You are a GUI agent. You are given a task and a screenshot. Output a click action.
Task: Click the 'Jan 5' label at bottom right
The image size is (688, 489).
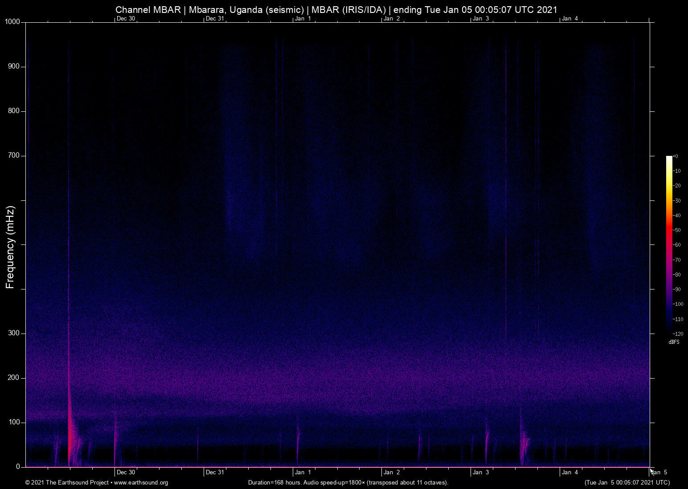659,473
